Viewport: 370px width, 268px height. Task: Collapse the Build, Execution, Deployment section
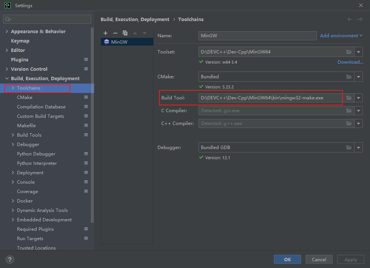pos(7,79)
